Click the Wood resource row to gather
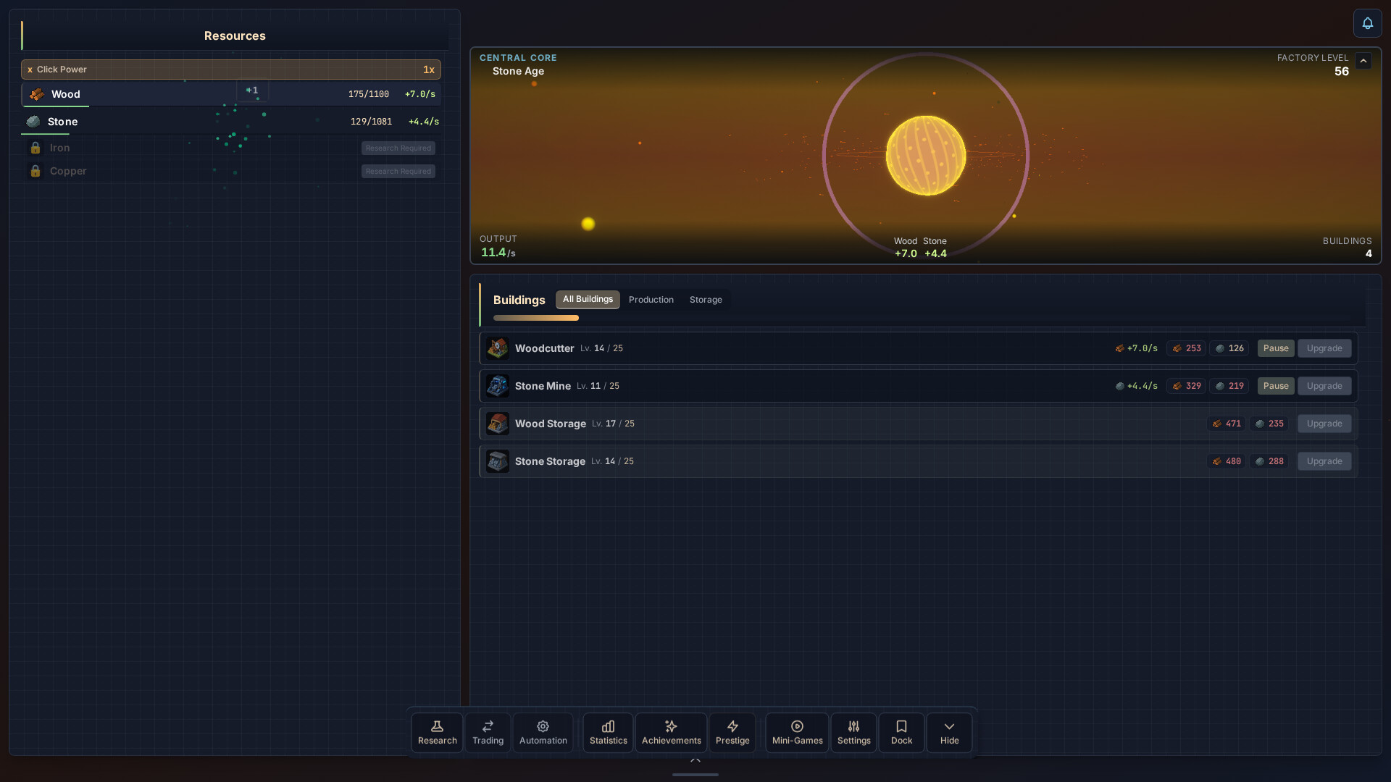 [x=231, y=94]
